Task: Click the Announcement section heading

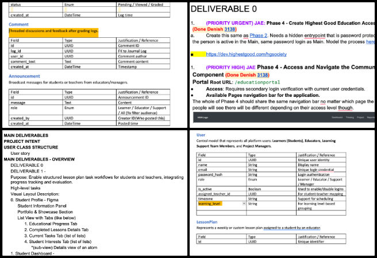Action: tap(24, 76)
